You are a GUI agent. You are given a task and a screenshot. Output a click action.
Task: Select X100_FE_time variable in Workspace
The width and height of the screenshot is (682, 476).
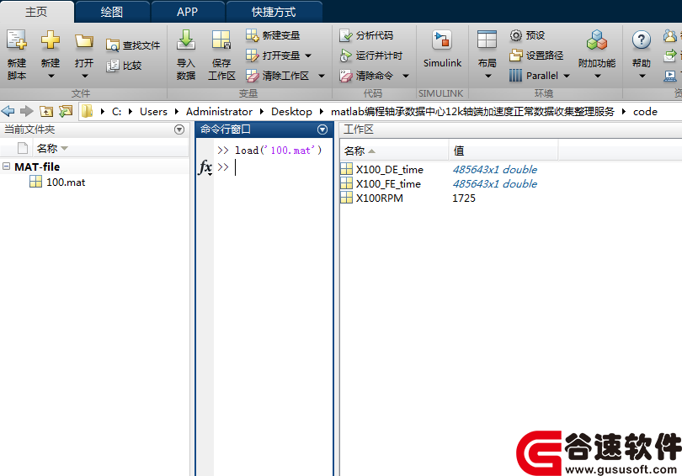[x=388, y=183]
